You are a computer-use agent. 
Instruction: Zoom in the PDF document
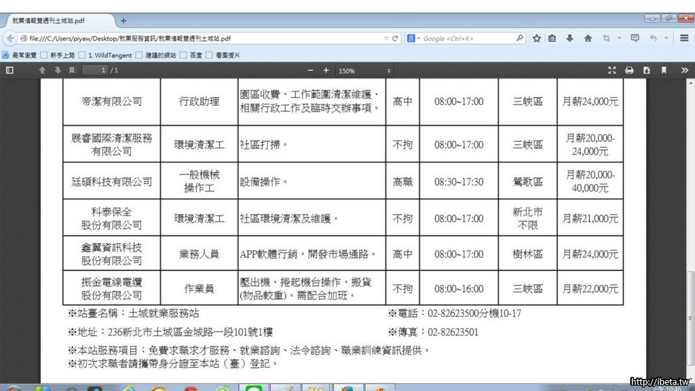326,70
